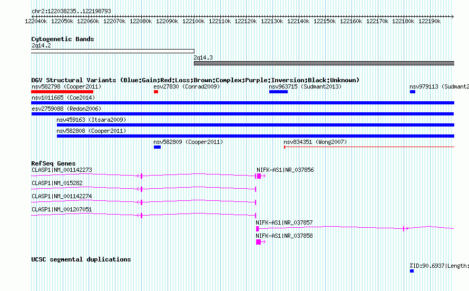Screen dimensions: 469x291
Task: Click the nsv459163 (Itsara2009) label
Action: [91, 120]
